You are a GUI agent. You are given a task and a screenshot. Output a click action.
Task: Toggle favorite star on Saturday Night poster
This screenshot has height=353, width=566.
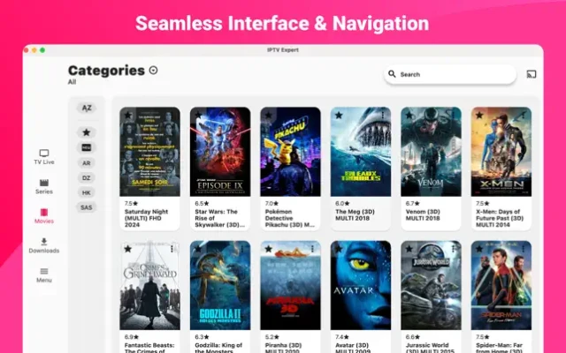tap(127, 115)
